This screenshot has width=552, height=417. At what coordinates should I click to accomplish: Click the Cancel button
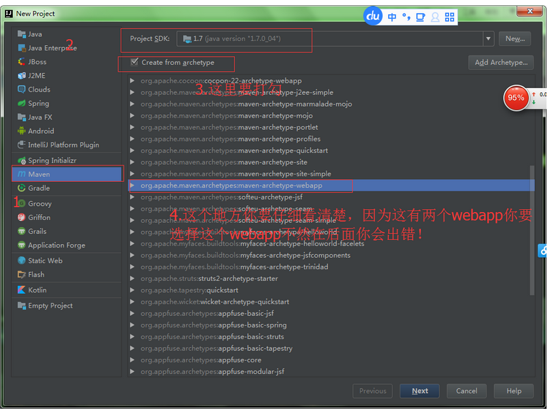[467, 391]
